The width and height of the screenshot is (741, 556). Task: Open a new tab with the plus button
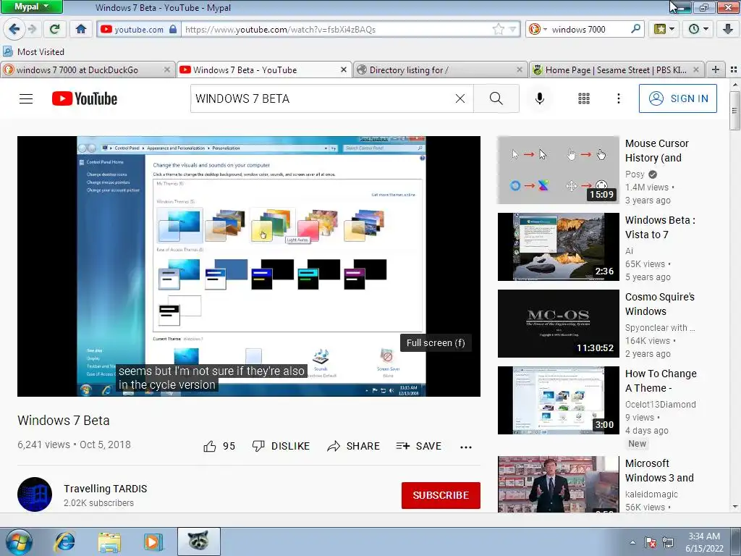(716, 69)
